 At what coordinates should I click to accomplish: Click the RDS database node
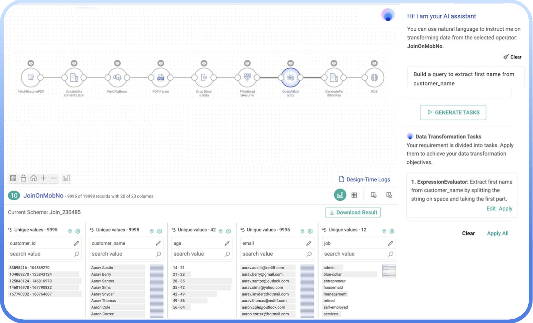(x=374, y=78)
